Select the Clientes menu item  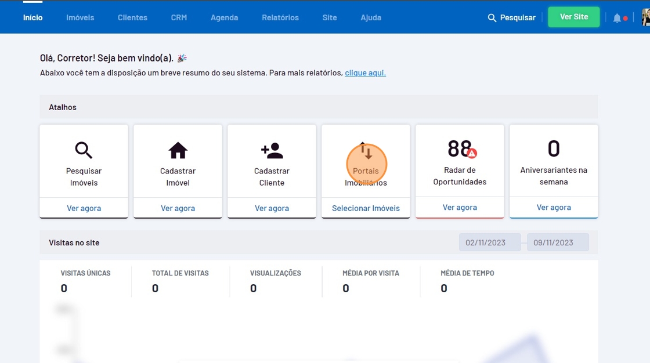click(x=132, y=17)
